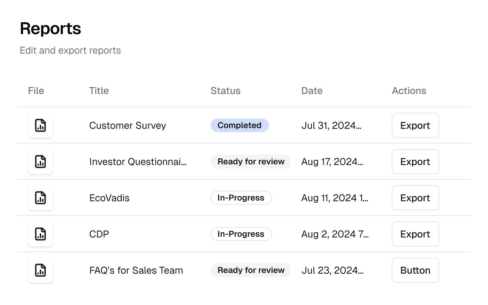The height and width of the screenshot is (305, 488).
Task: Select the CDP In-Progress status badge
Action: pyautogui.click(x=241, y=234)
